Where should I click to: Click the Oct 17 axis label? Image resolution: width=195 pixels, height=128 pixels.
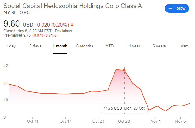pos(65,121)
